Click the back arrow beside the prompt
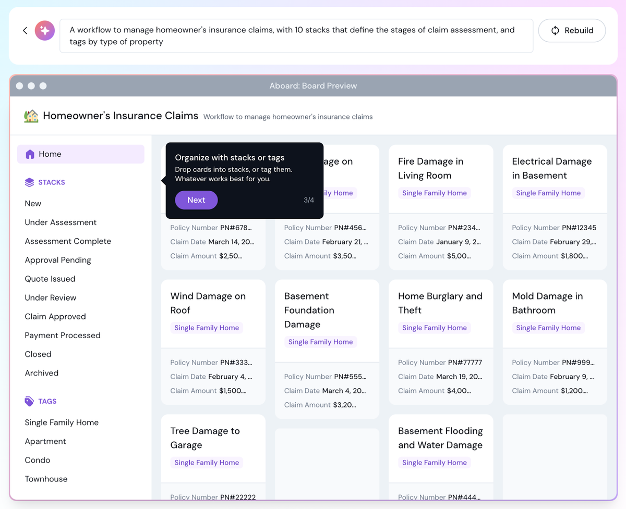 [25, 31]
